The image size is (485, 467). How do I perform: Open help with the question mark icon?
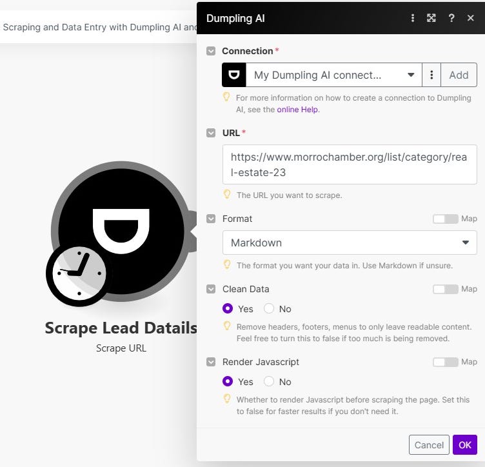click(451, 18)
